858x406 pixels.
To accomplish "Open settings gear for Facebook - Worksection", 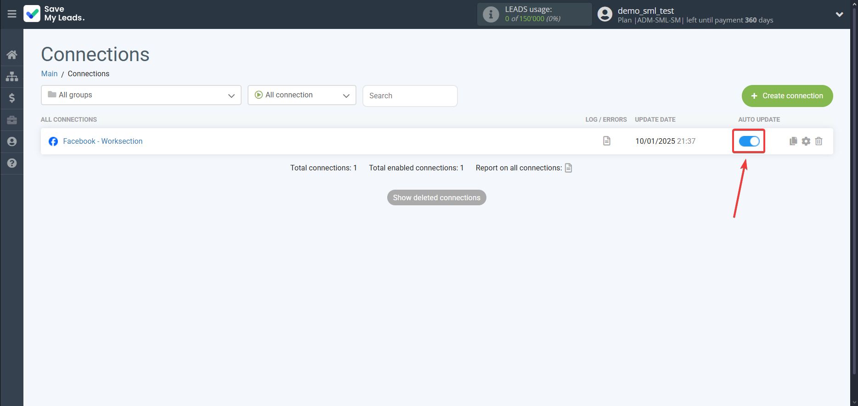I will click(x=806, y=141).
